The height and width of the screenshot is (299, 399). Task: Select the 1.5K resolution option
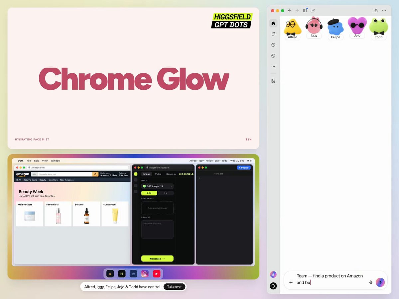point(149,193)
